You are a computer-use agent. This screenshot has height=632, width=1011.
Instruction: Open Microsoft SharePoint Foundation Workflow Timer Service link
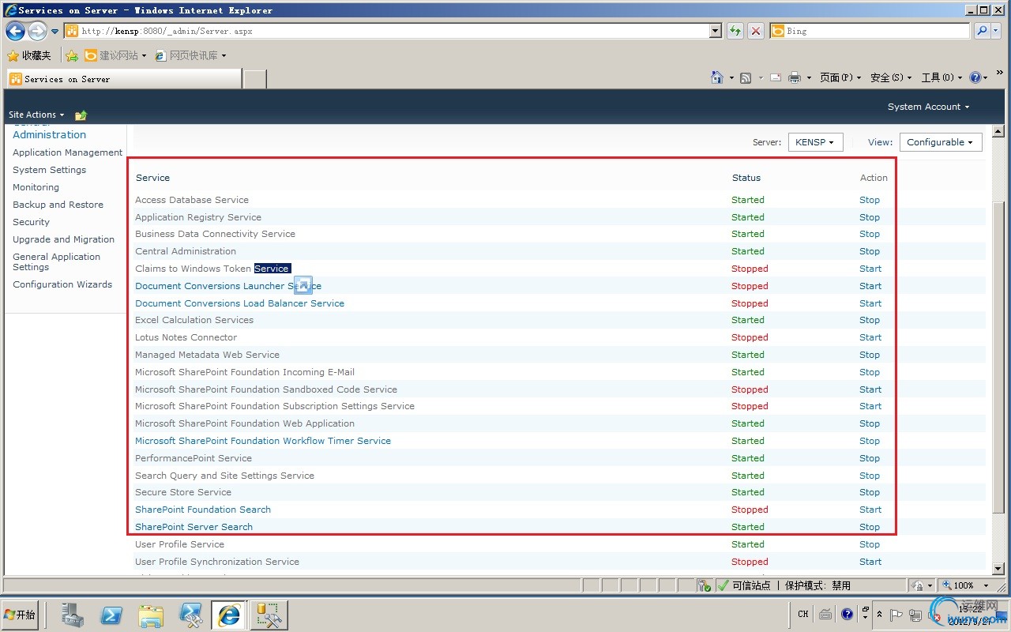263,441
